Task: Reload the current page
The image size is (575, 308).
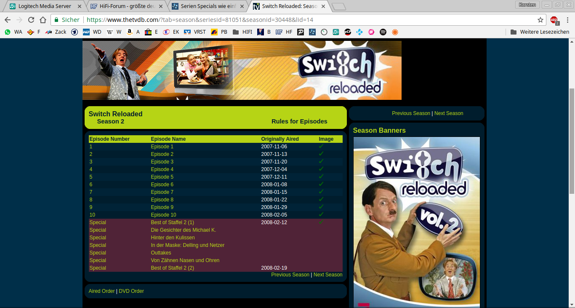Action: (31, 20)
